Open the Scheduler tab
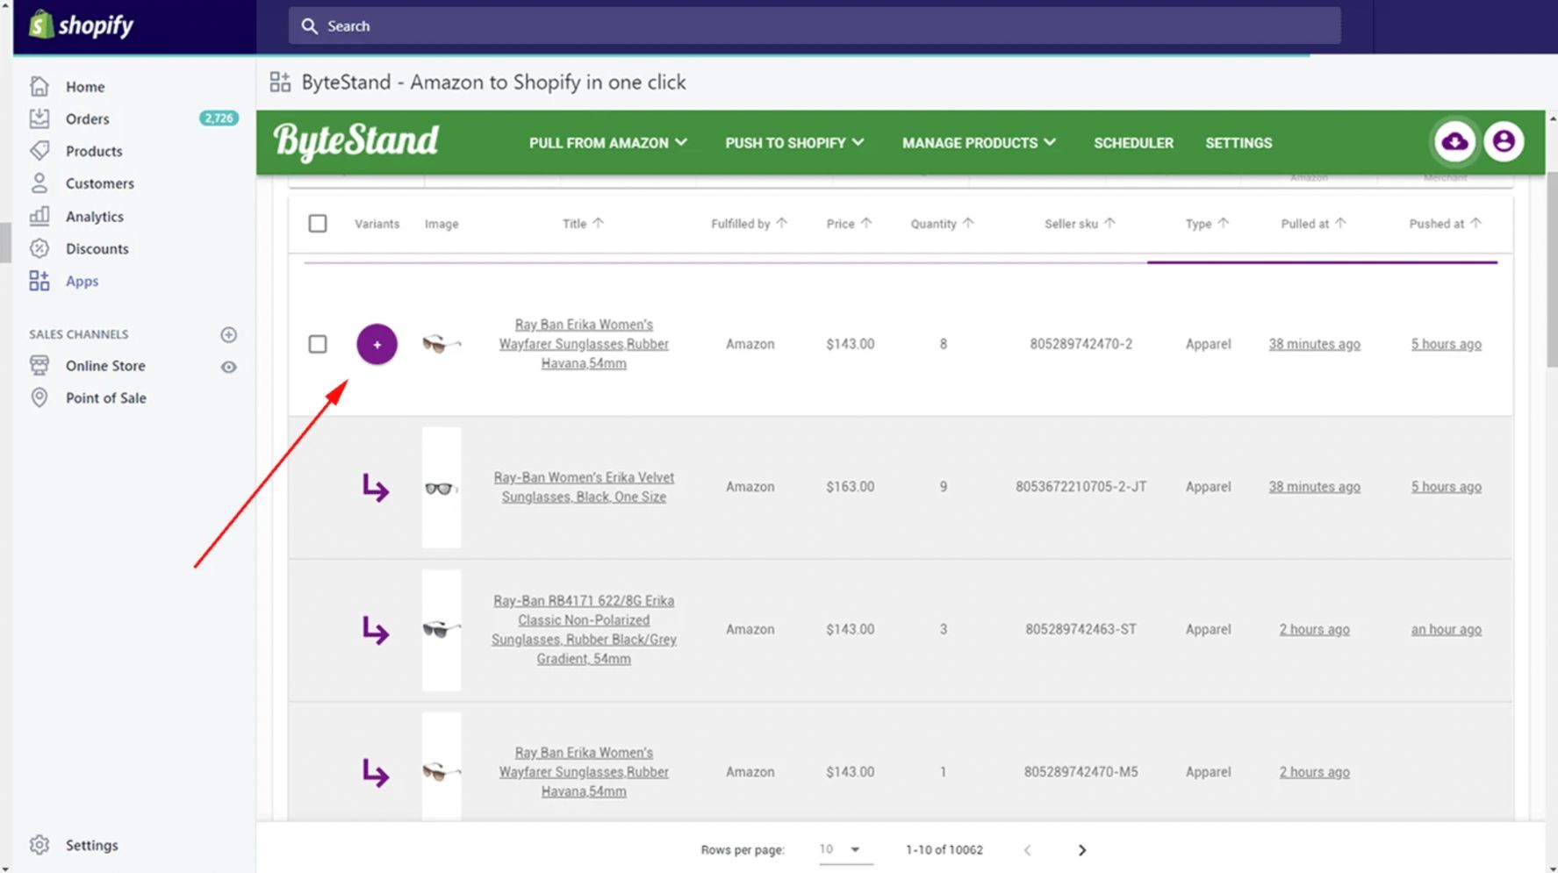Screen dimensions: 1558x873 (x=1133, y=142)
